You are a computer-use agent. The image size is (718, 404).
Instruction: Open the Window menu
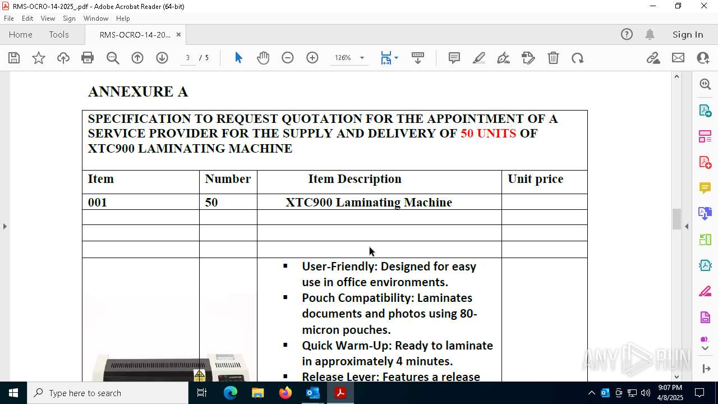pos(96,19)
